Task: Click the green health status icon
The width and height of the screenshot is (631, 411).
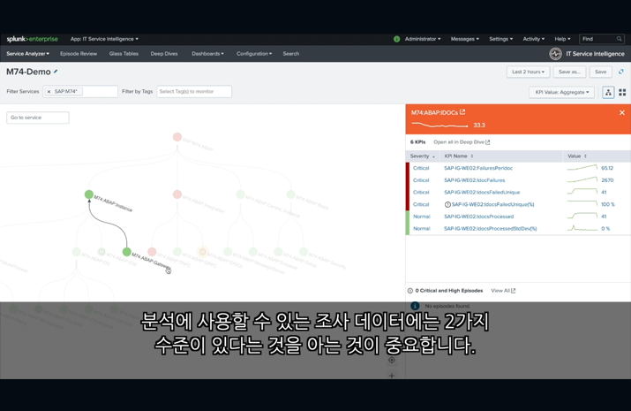Action: (396, 39)
